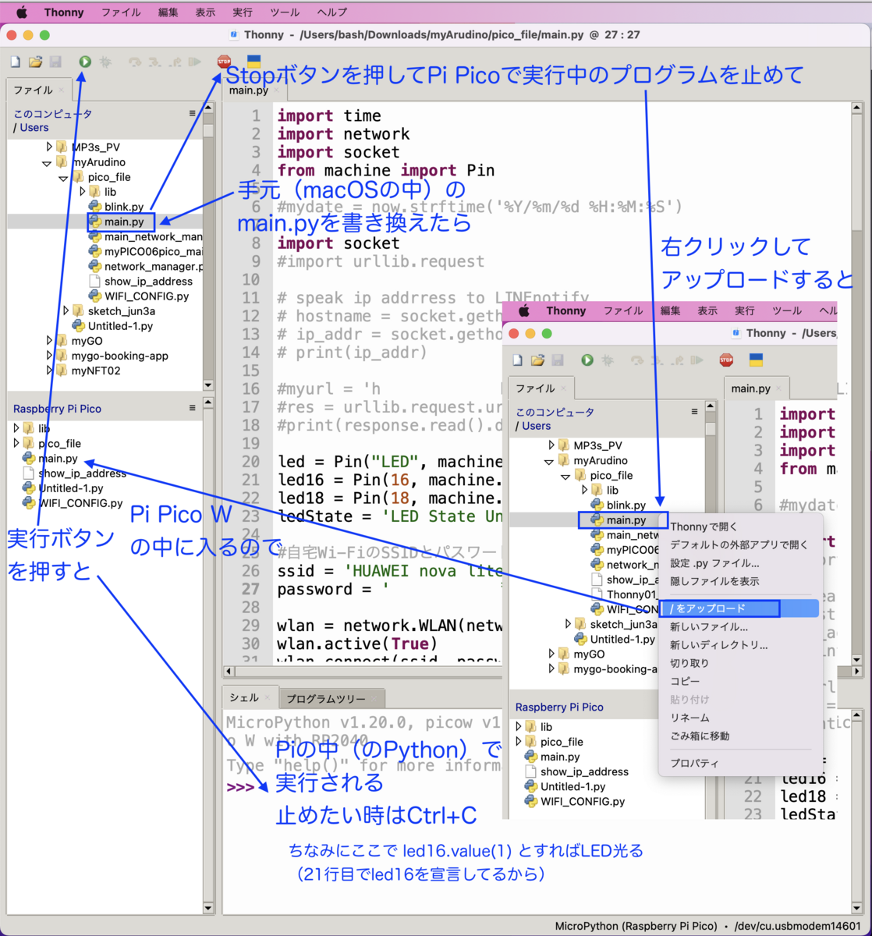Screen dimensions: 872x936
Task: Open the ヘルプ menu in top menu bar
Action: [332, 12]
